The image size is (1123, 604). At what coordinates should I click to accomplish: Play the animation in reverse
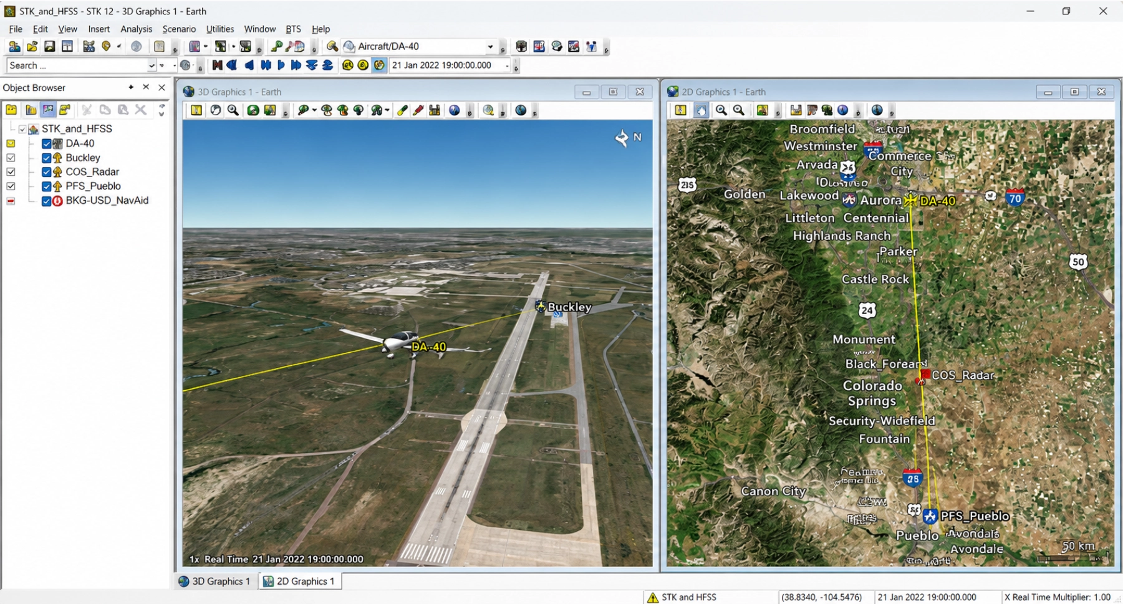click(x=249, y=65)
